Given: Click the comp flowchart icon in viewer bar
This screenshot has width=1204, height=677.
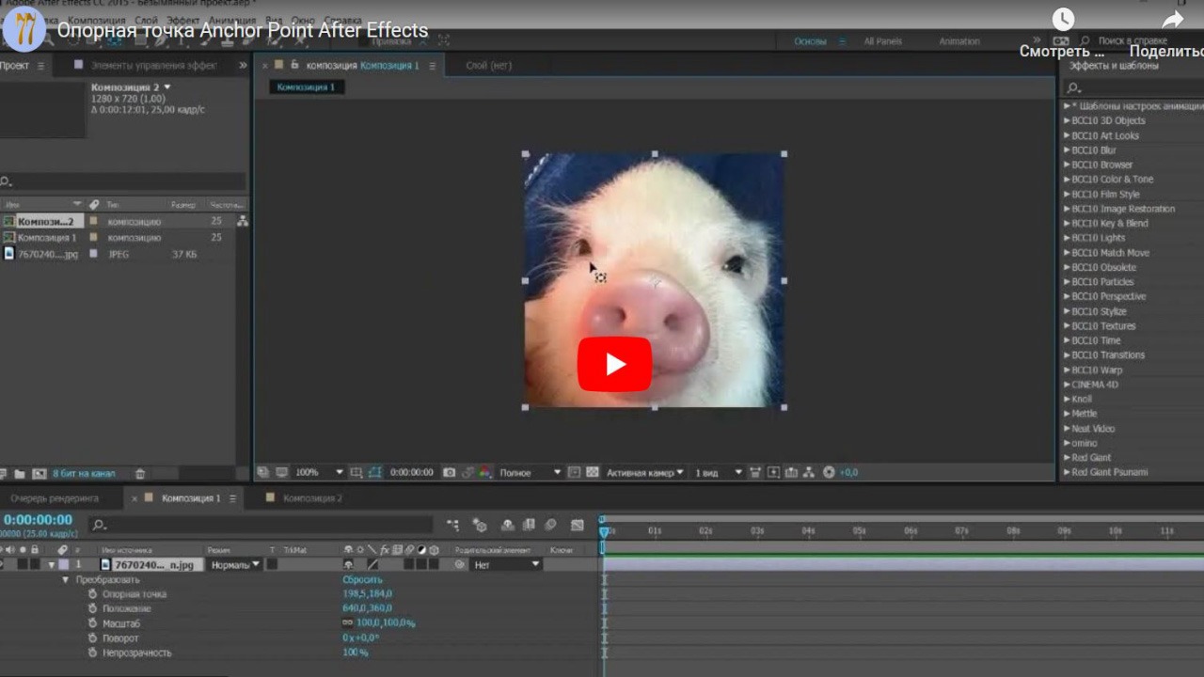Looking at the screenshot, I should tap(808, 472).
